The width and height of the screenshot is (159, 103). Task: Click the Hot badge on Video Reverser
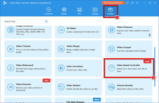(x=46, y=80)
